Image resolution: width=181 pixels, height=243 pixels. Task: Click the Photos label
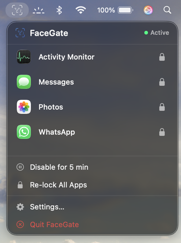pyautogui.click(x=51, y=107)
